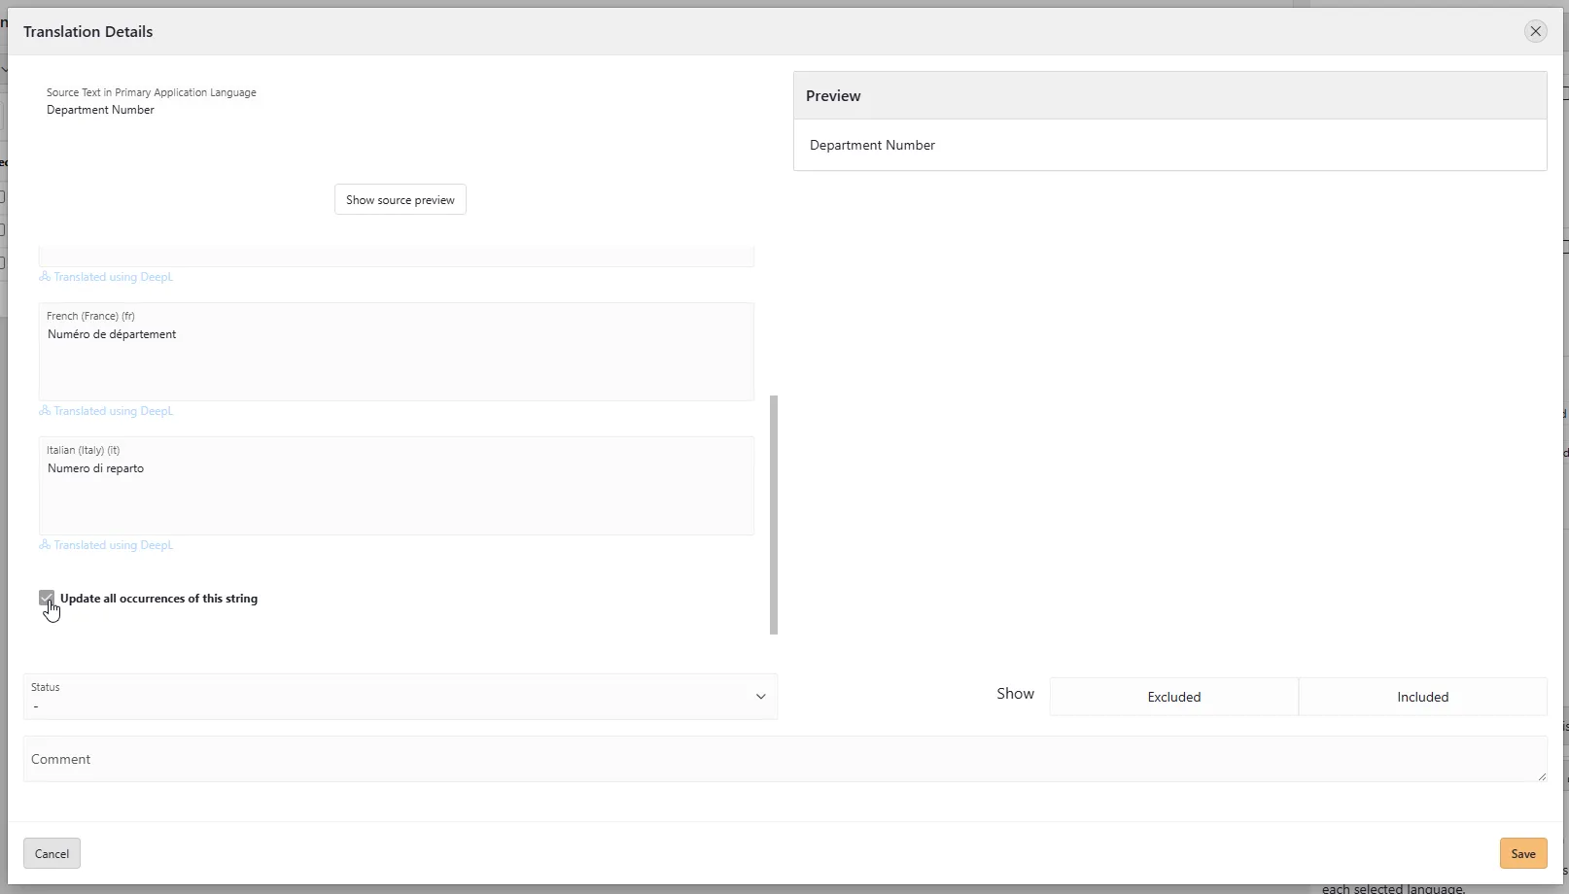Click the translations list vertical scrollbar
This screenshot has width=1569, height=894.
point(774,513)
